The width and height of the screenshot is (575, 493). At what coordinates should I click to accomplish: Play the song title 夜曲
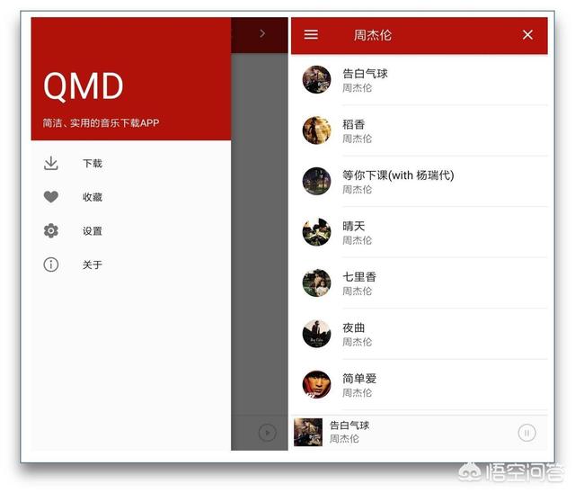[353, 327]
